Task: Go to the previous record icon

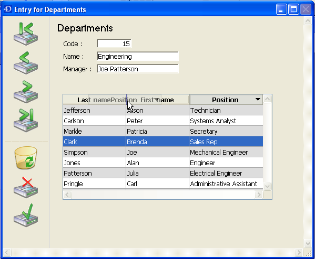Action: point(26,63)
